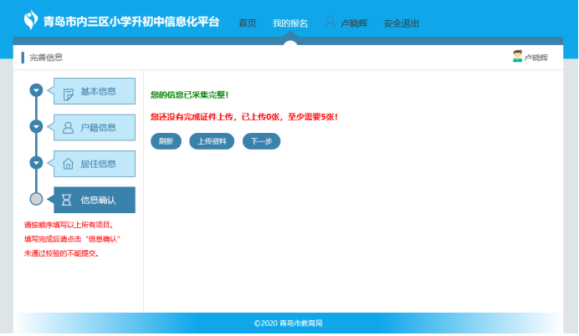579x336 pixels.
Task: Go to 首页 in the top navigation
Action: (248, 23)
